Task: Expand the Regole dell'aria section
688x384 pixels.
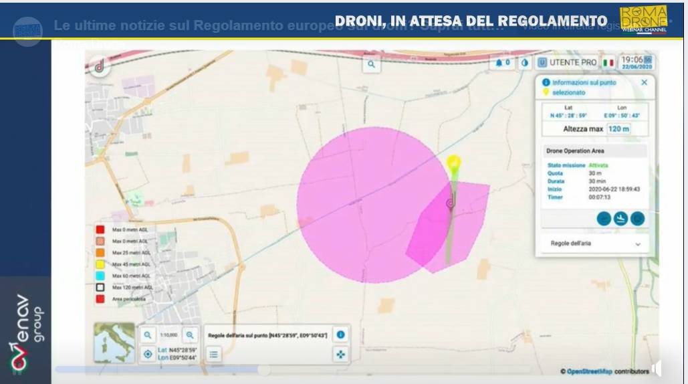Action: (x=637, y=244)
